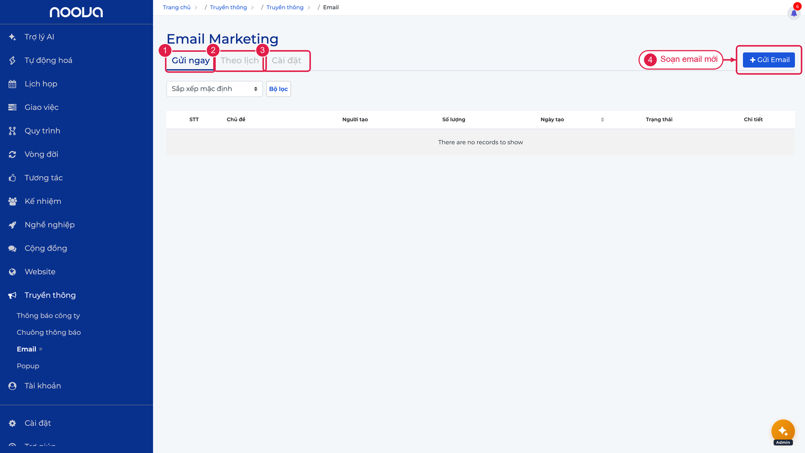Click the Chủ đề column header
The image size is (805, 453).
tap(236, 120)
